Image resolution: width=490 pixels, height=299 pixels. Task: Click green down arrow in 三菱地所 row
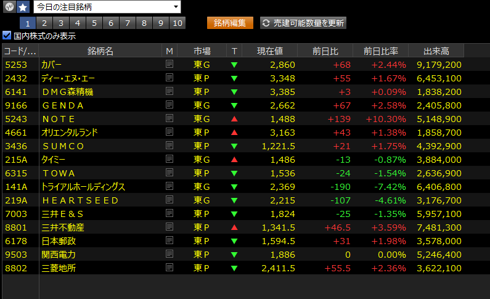pyautogui.click(x=234, y=268)
